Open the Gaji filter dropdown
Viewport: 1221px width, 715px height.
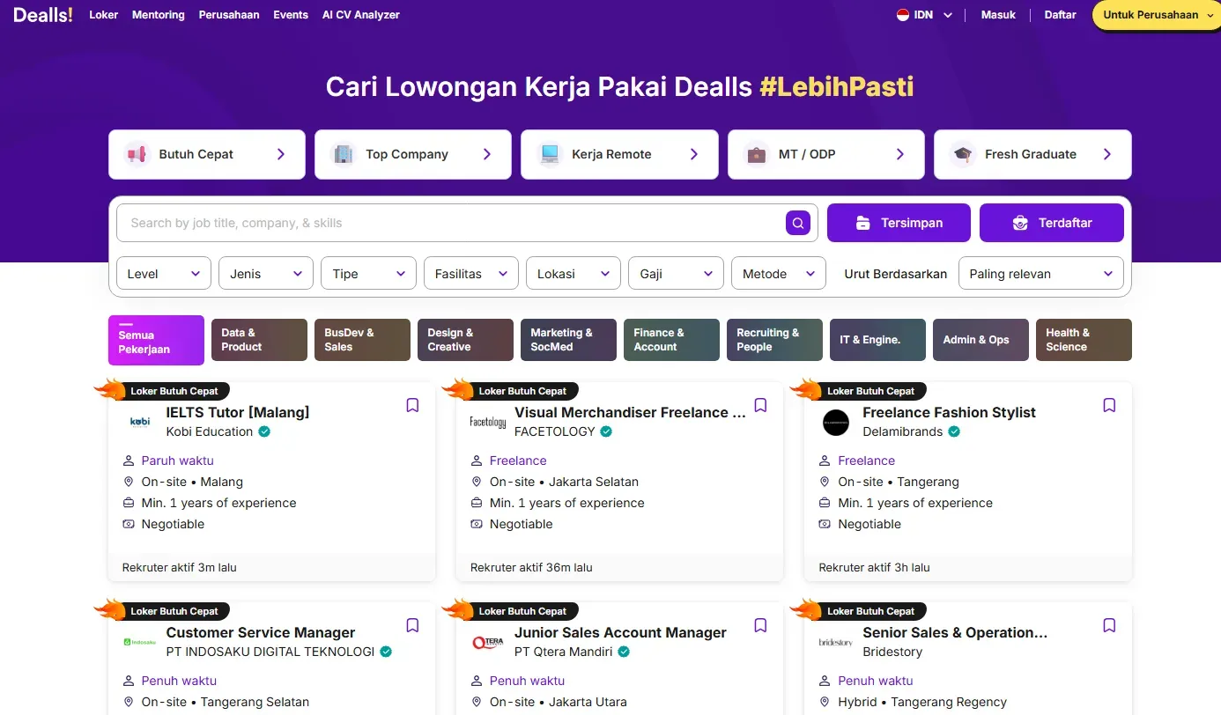[x=676, y=273]
